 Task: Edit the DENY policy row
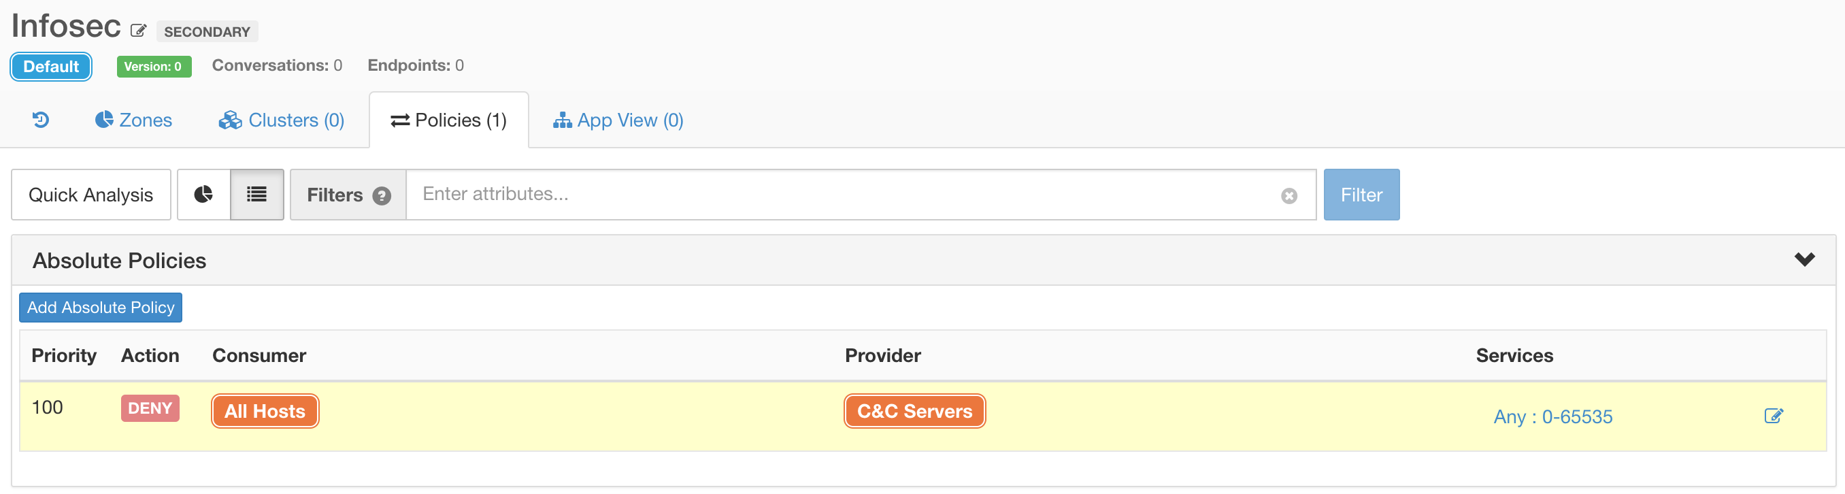click(x=1773, y=416)
